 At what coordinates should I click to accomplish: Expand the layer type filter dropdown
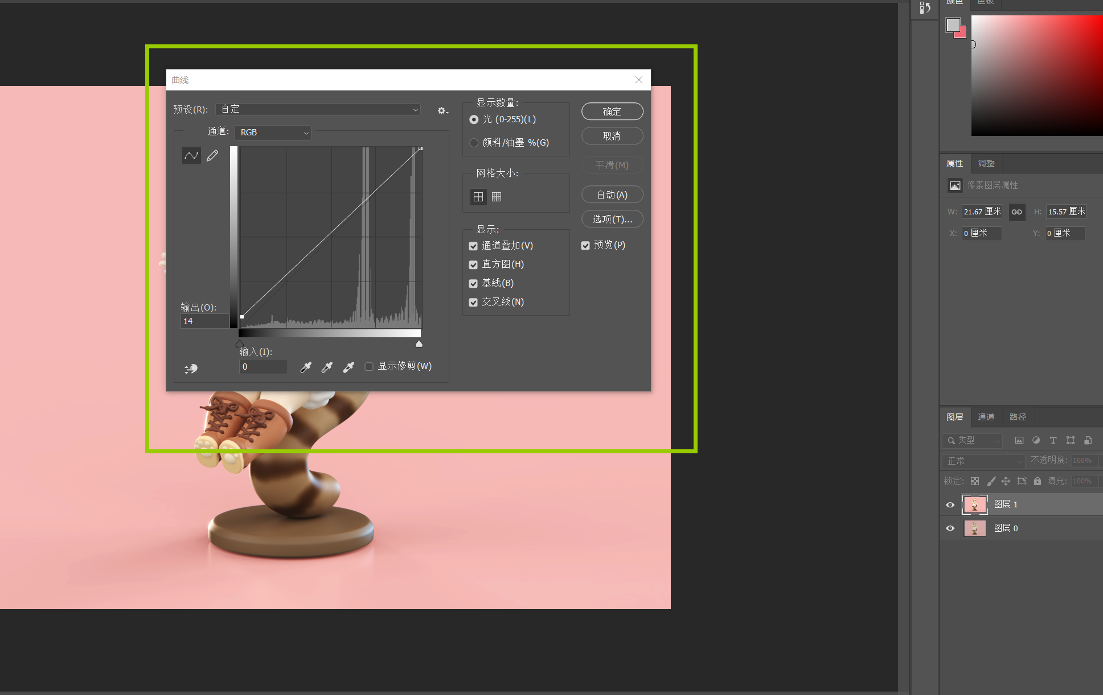pos(972,440)
